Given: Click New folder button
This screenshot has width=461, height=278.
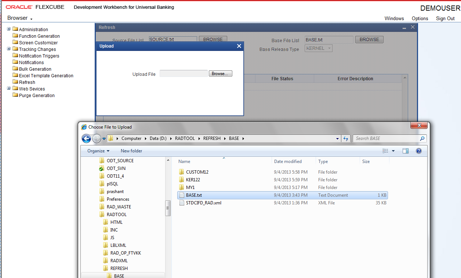Looking at the screenshot, I should (x=131, y=151).
